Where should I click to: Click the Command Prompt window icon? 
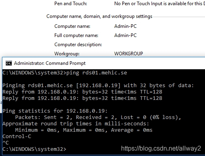tap(9, 63)
